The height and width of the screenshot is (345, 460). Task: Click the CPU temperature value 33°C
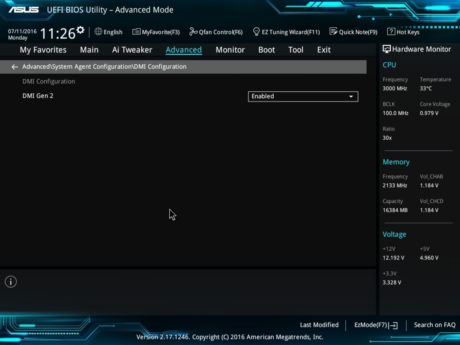(x=426, y=89)
